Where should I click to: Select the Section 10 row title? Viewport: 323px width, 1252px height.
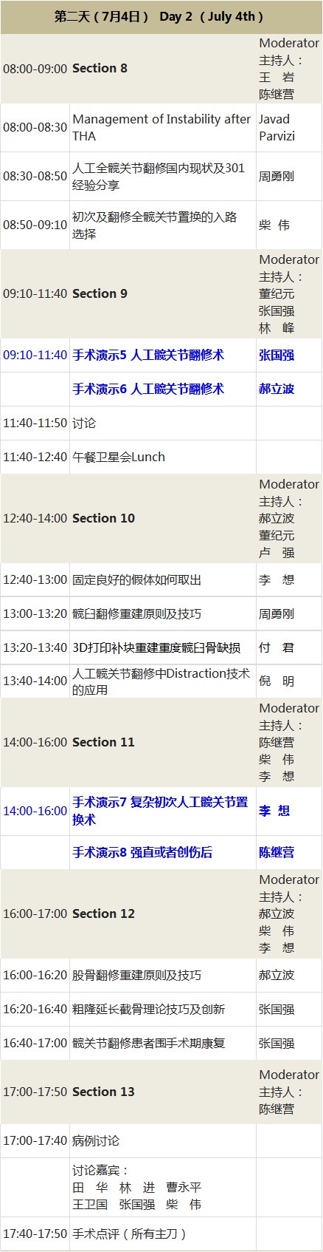tap(103, 518)
